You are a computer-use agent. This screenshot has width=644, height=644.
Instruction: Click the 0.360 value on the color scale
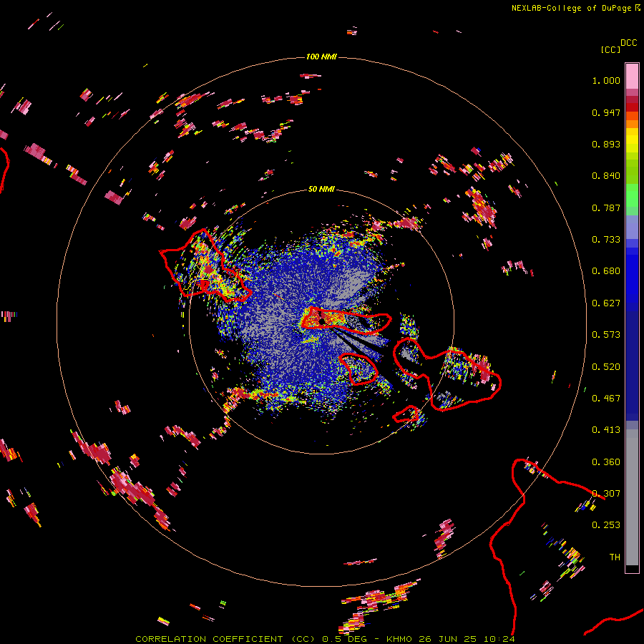point(606,462)
